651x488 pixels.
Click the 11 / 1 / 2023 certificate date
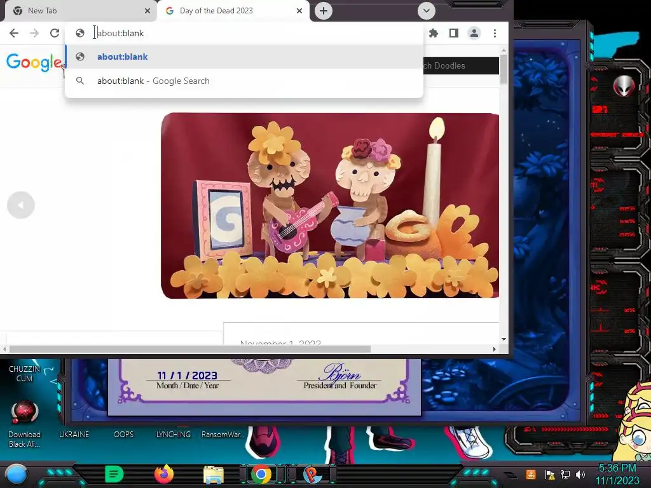(x=188, y=376)
